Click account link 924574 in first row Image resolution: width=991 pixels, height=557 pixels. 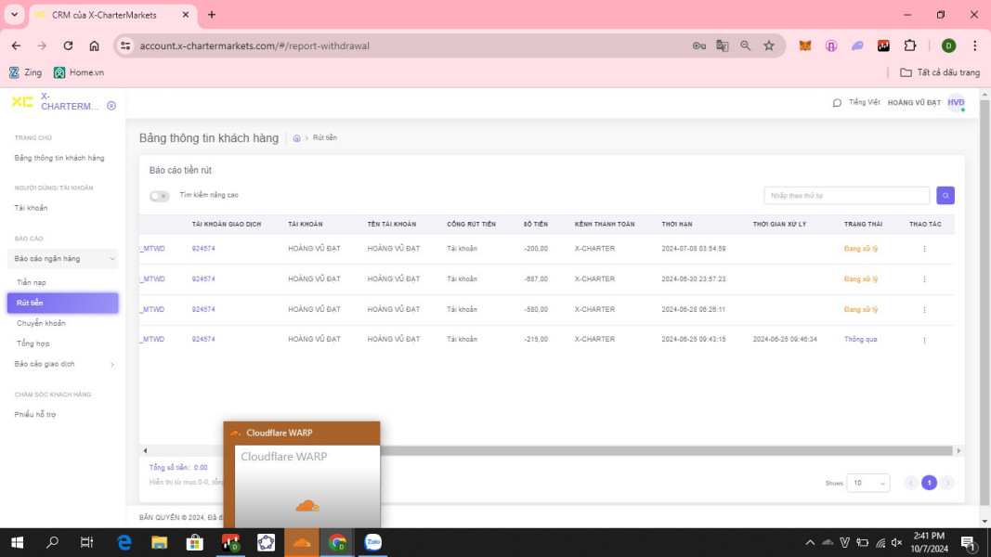click(x=203, y=249)
